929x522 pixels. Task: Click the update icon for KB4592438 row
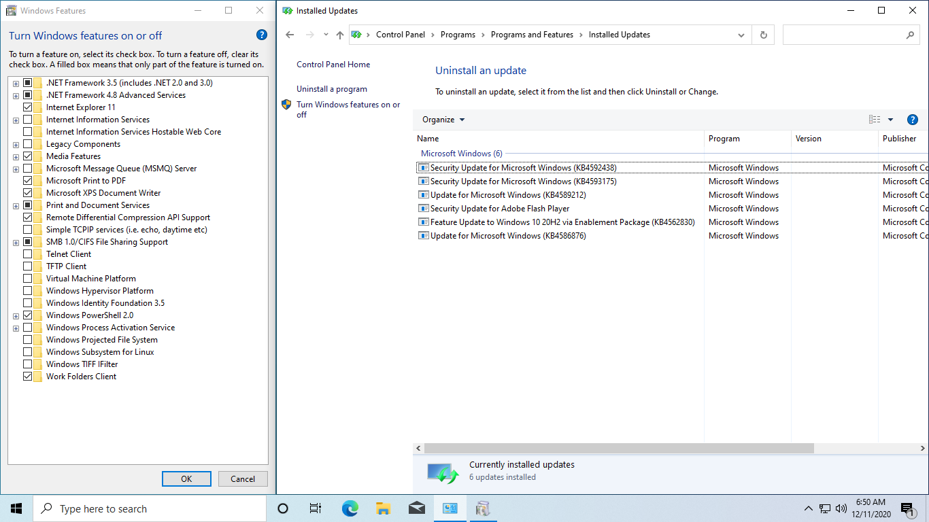[x=423, y=168]
